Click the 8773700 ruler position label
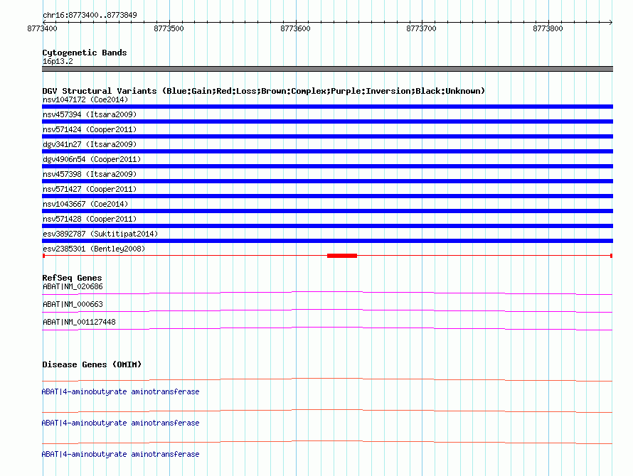The height and width of the screenshot is (476, 633). pos(422,28)
